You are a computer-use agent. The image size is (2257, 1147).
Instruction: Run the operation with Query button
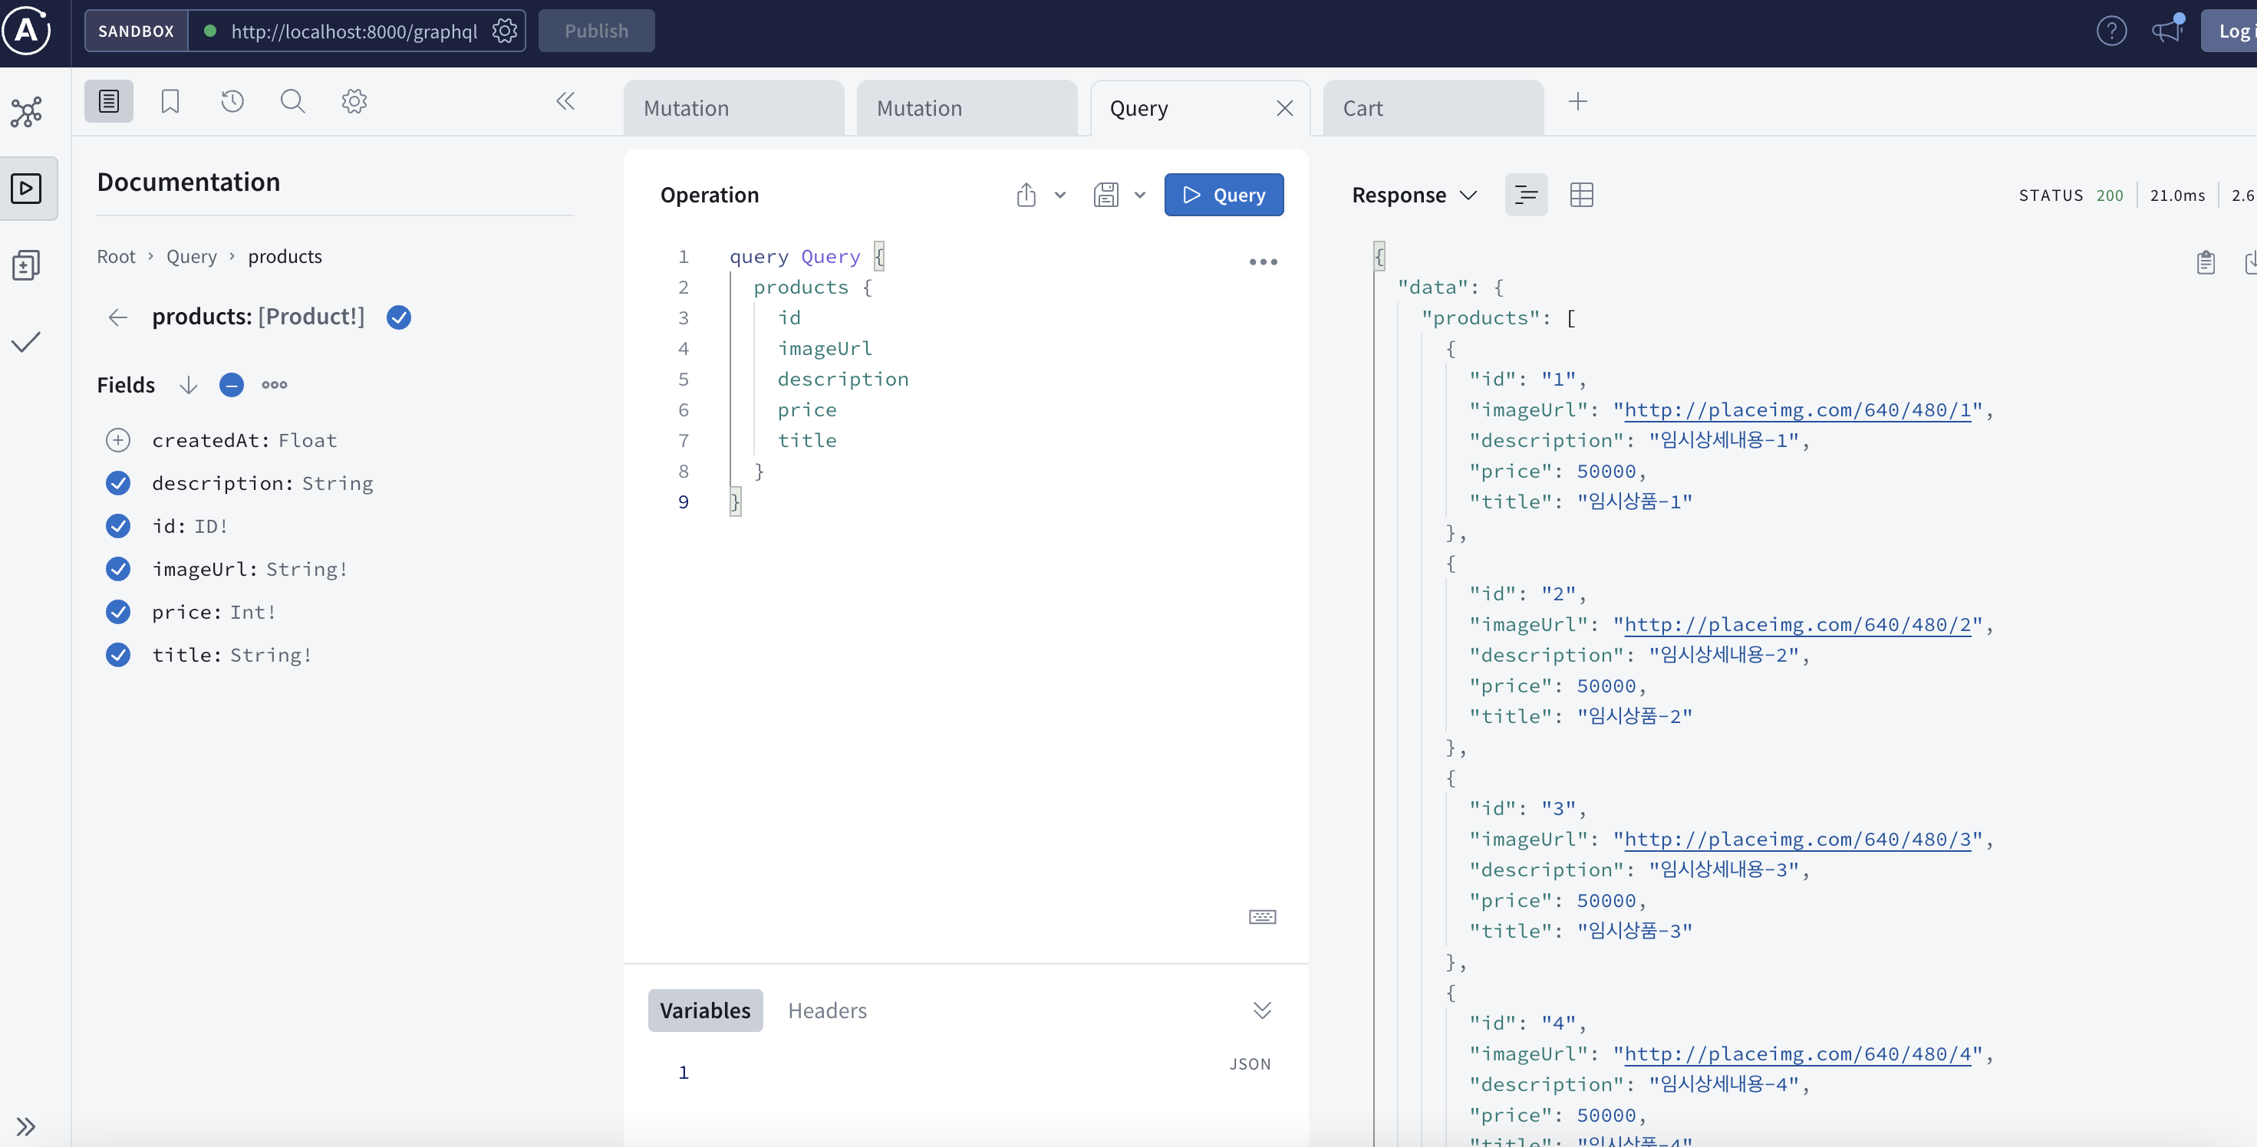click(x=1223, y=195)
